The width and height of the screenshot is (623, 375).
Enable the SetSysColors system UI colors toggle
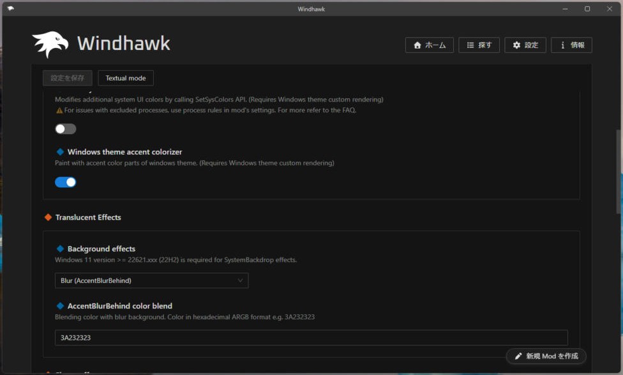point(66,129)
